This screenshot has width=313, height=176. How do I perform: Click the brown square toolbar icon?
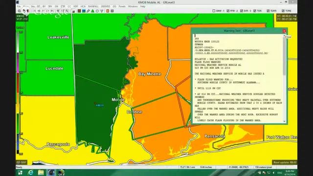tap(79, 11)
